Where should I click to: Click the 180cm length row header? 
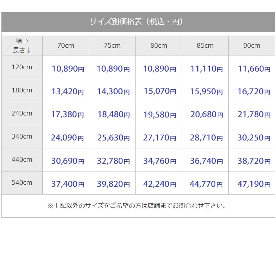click(x=22, y=90)
